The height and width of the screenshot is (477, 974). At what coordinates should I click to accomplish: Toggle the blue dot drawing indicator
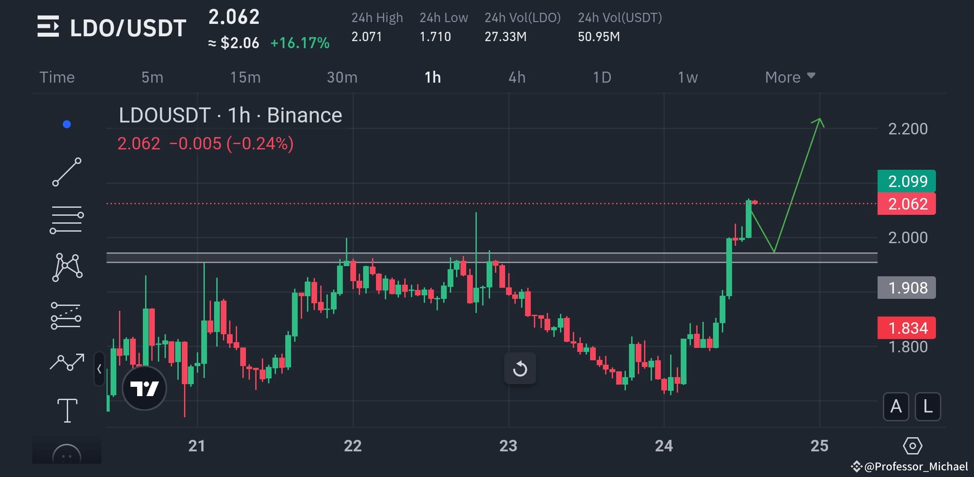[x=66, y=124]
